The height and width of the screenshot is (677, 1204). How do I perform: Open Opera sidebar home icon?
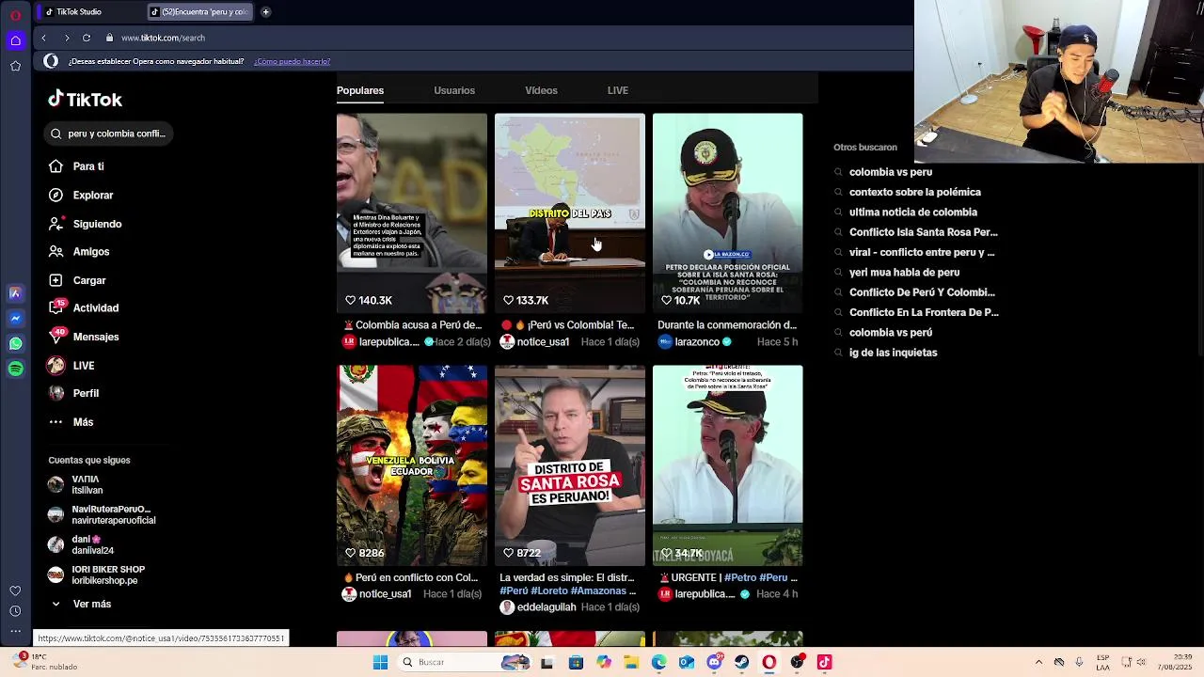(15, 40)
